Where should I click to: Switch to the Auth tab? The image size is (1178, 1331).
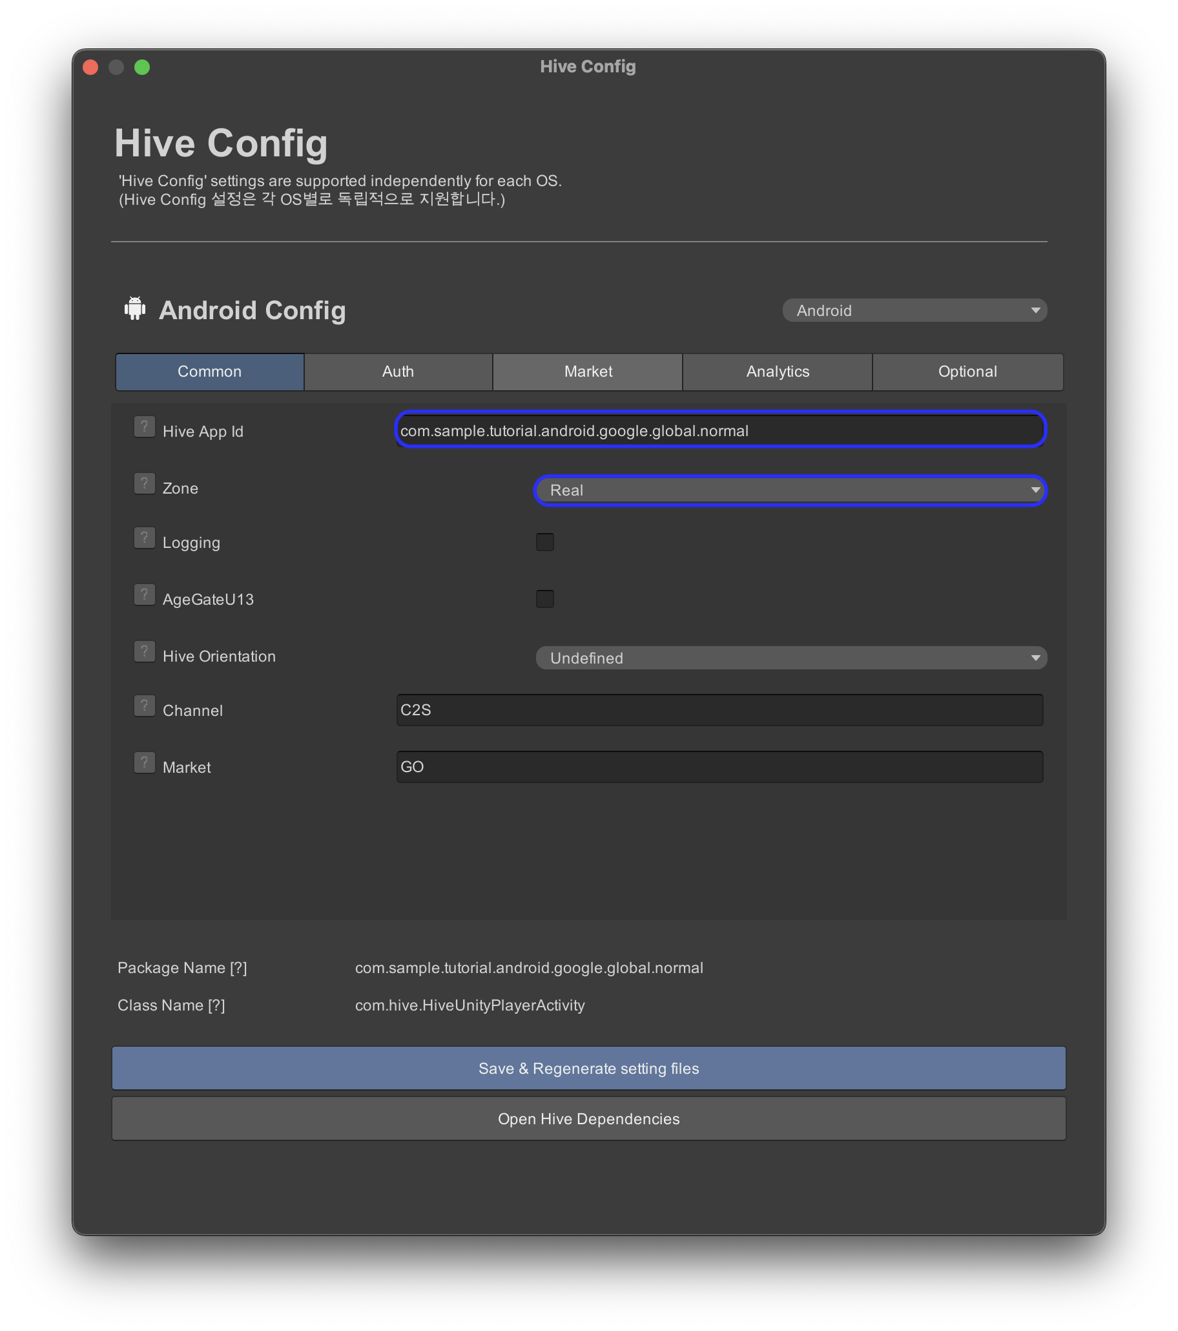point(398,372)
